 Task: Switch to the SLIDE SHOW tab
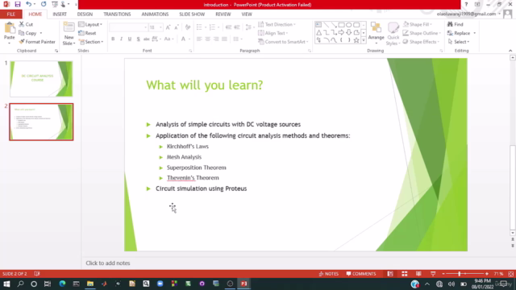tap(192, 14)
